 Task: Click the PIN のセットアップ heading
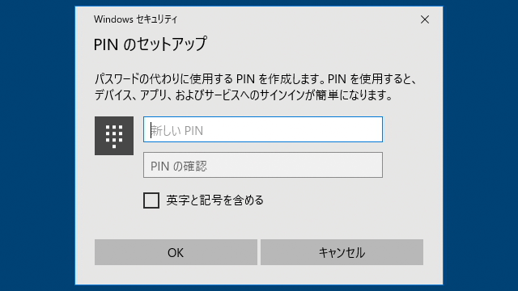pyautogui.click(x=151, y=44)
